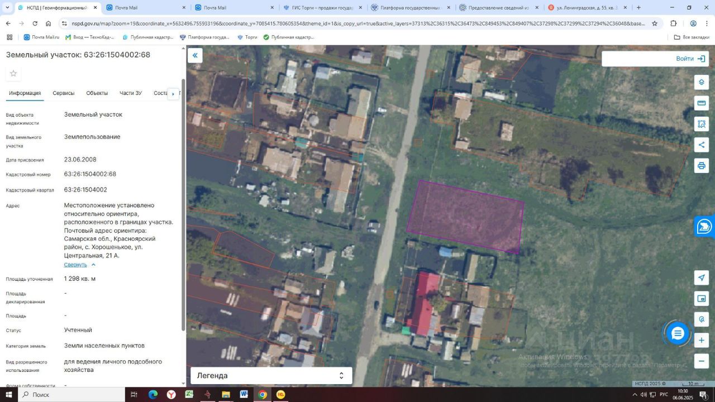Image resolution: width=715 pixels, height=402 pixels.
Task: Open Yandex Browser from the taskbar
Action: coord(171,395)
